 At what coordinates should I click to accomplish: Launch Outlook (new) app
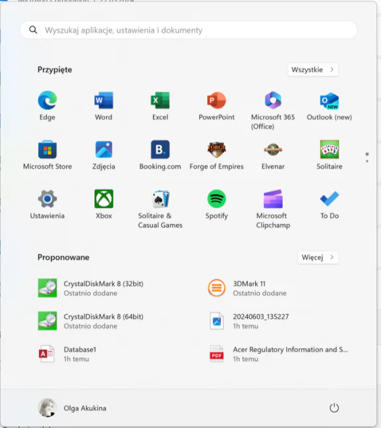(330, 105)
